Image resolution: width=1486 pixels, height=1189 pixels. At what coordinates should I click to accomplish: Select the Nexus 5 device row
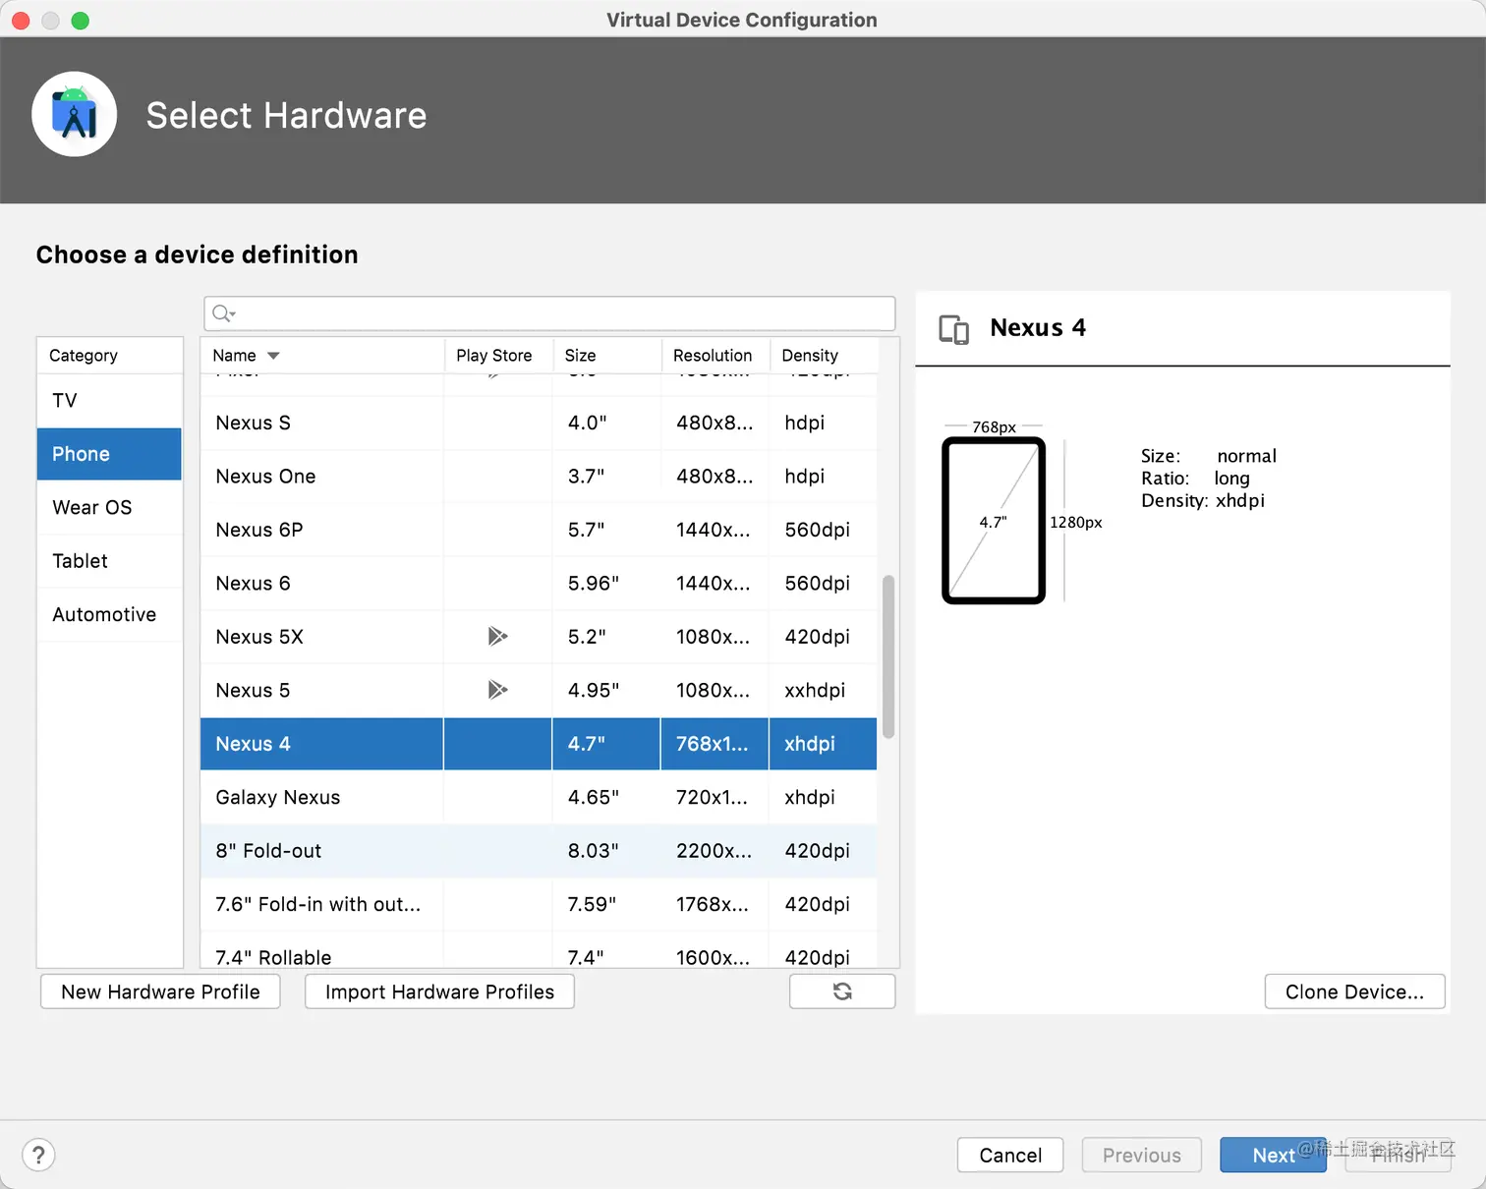click(539, 691)
